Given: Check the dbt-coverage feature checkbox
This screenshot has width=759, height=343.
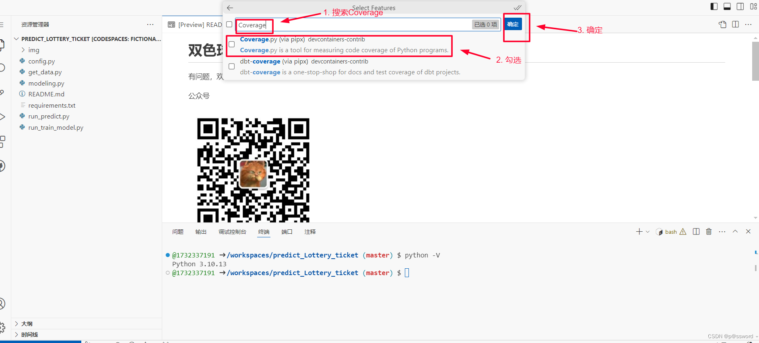Looking at the screenshot, I should pos(232,67).
